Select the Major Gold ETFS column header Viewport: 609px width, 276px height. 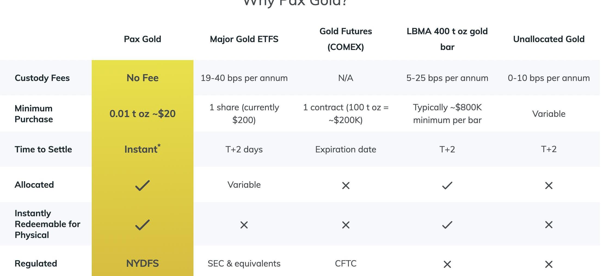coord(244,39)
